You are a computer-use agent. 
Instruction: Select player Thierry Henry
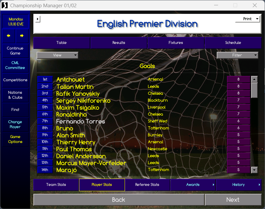click(x=76, y=142)
